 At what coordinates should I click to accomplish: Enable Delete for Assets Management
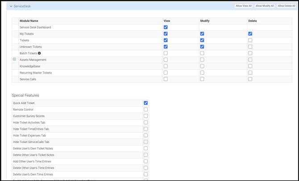[250, 60]
